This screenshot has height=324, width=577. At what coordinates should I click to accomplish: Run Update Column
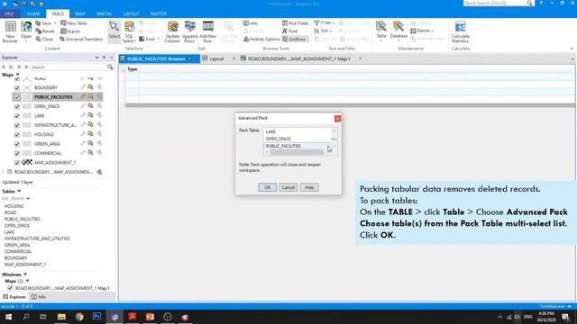click(172, 31)
